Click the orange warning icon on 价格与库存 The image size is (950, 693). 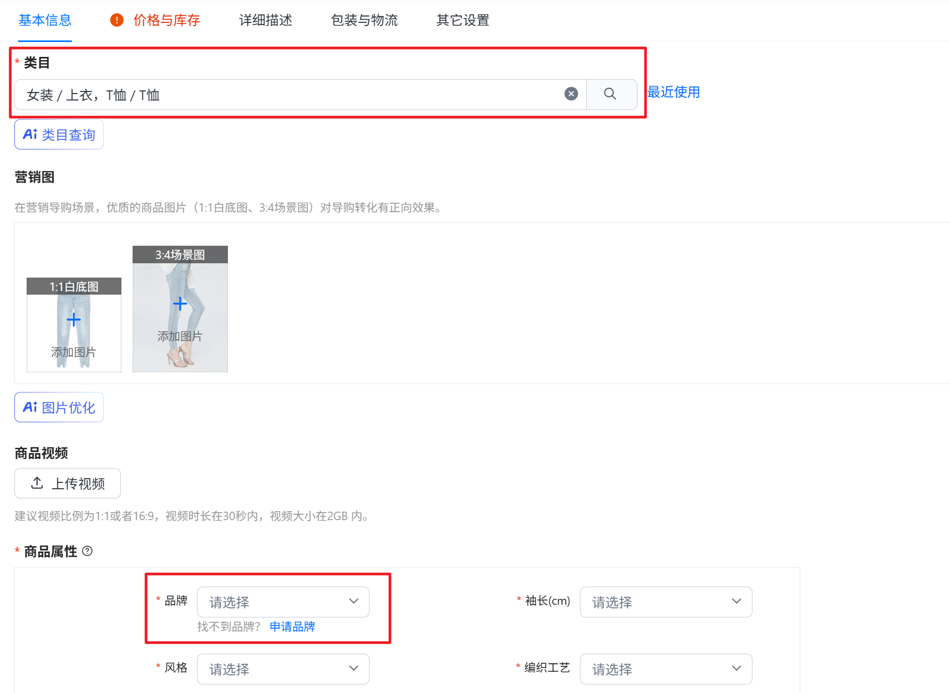pos(117,20)
